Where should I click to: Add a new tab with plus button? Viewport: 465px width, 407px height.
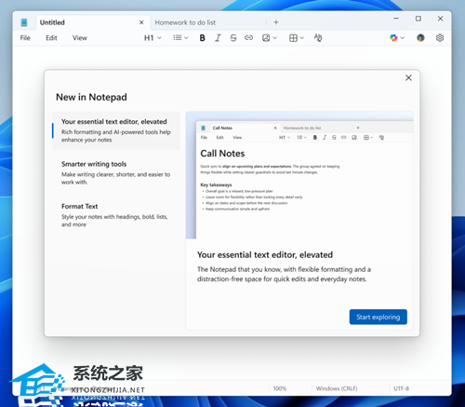coord(276,22)
